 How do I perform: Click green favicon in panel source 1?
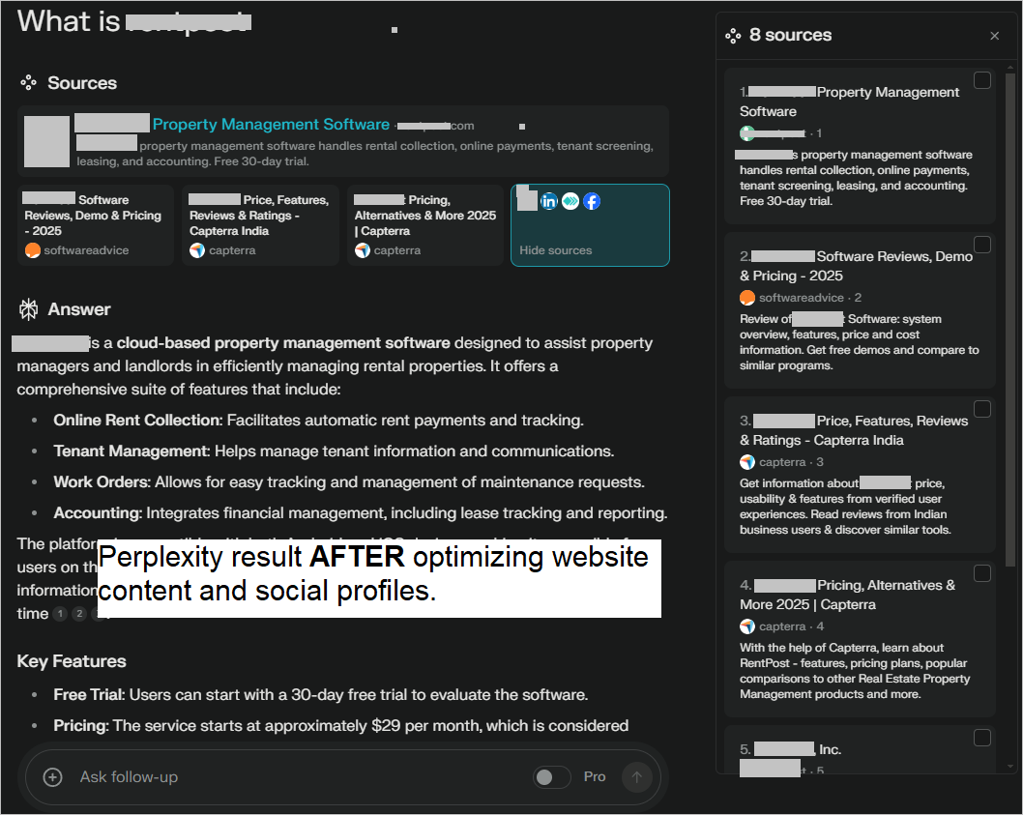747,133
